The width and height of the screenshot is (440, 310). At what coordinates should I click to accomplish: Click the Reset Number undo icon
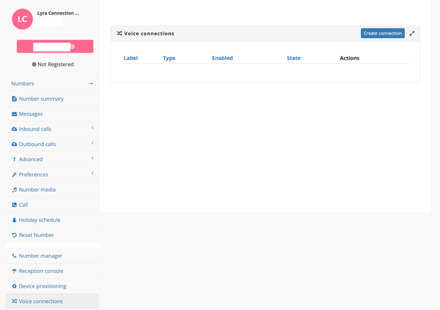(14, 235)
